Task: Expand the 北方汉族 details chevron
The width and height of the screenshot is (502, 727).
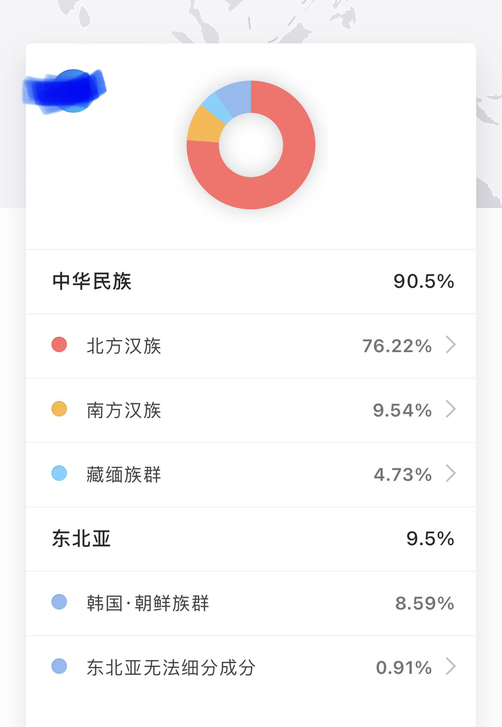Action: click(x=451, y=344)
